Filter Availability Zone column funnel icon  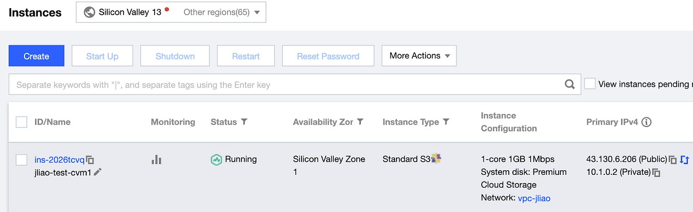[360, 122]
